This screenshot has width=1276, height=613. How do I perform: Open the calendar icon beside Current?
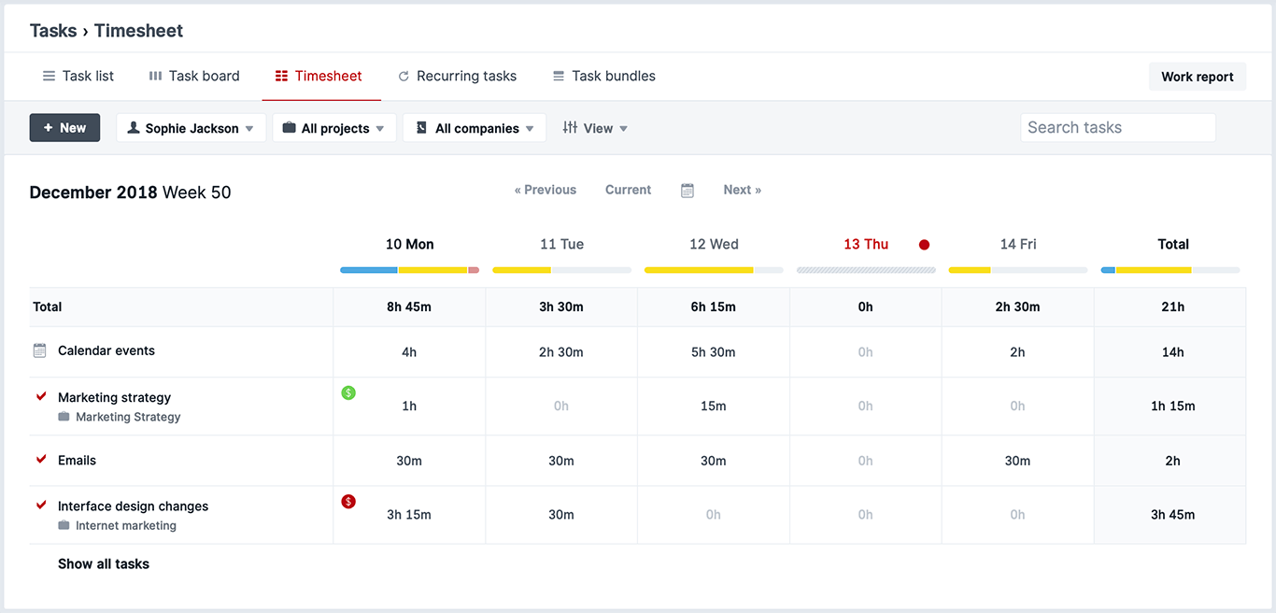[688, 190]
